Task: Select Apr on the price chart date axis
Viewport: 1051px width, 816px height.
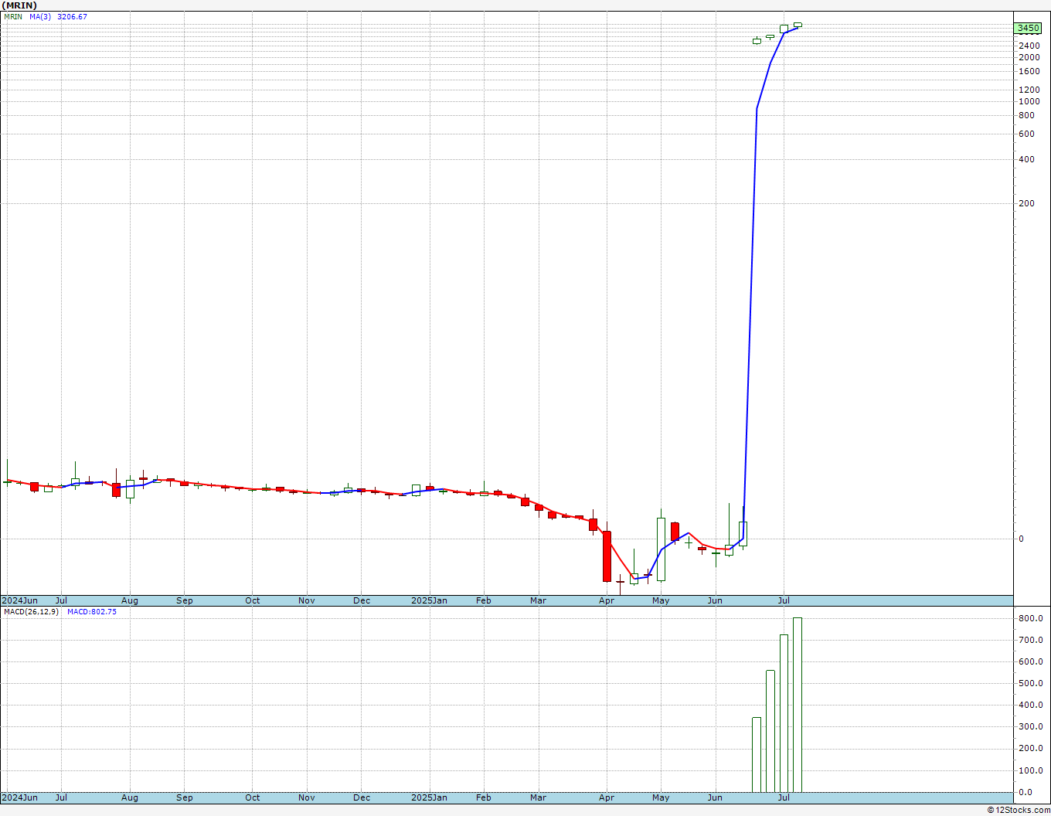Action: (x=607, y=600)
